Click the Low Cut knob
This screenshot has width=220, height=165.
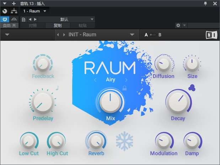[x=29, y=141]
